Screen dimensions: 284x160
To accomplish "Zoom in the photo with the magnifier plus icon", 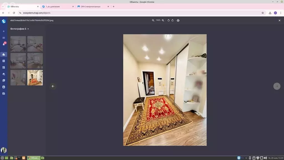I will click(x=163, y=20).
